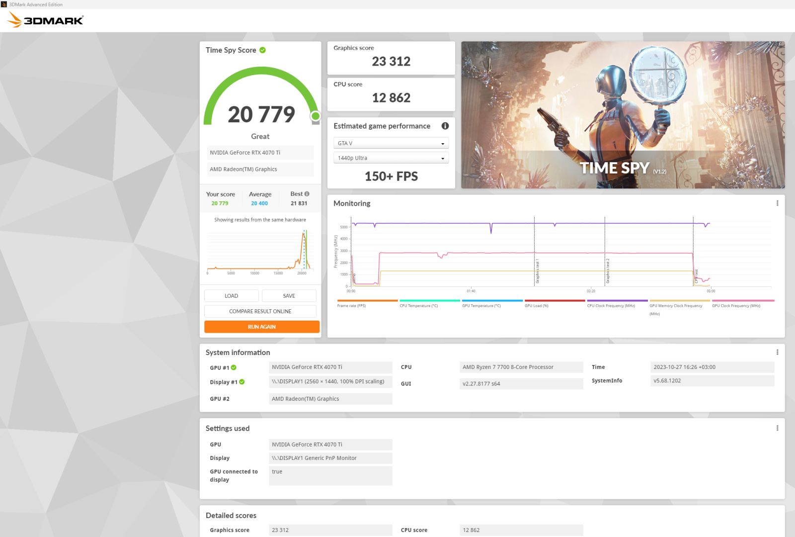Click the Time Spy benchmark artwork thumbnail

click(623, 115)
